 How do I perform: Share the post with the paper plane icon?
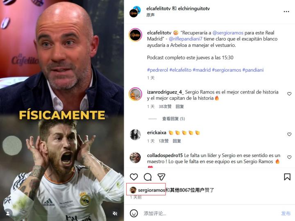pos(161,177)
